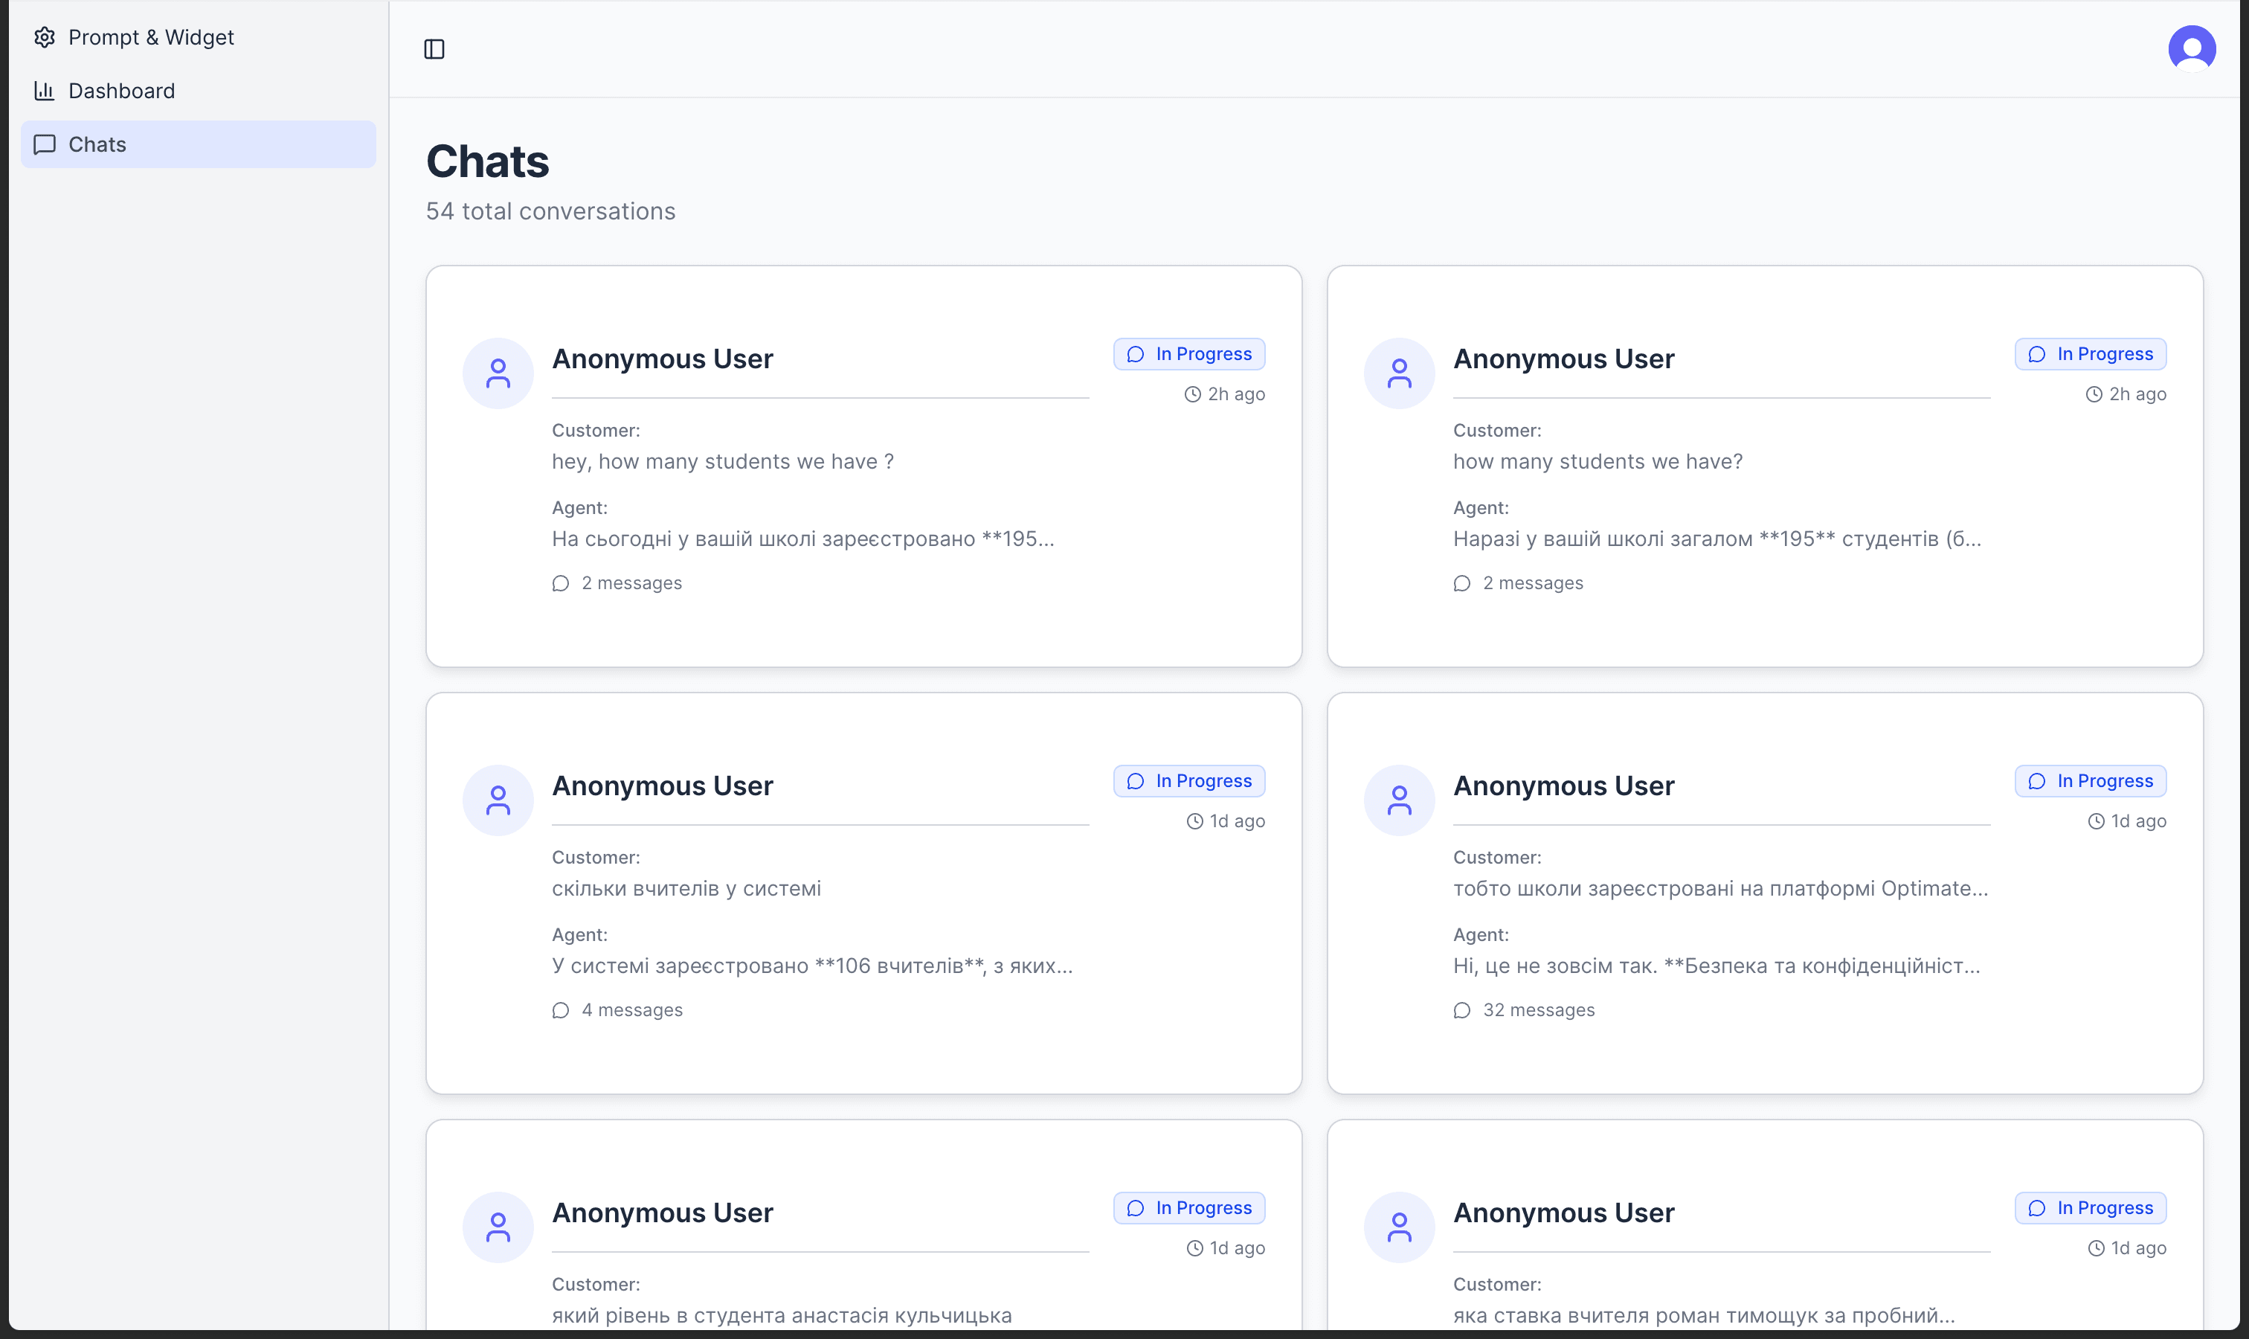
Task: Toggle the sidebar collapse icon at top
Action: pos(437,48)
